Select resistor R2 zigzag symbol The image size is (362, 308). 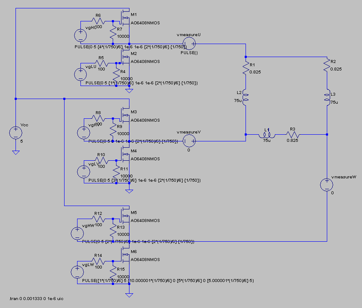(x=327, y=64)
